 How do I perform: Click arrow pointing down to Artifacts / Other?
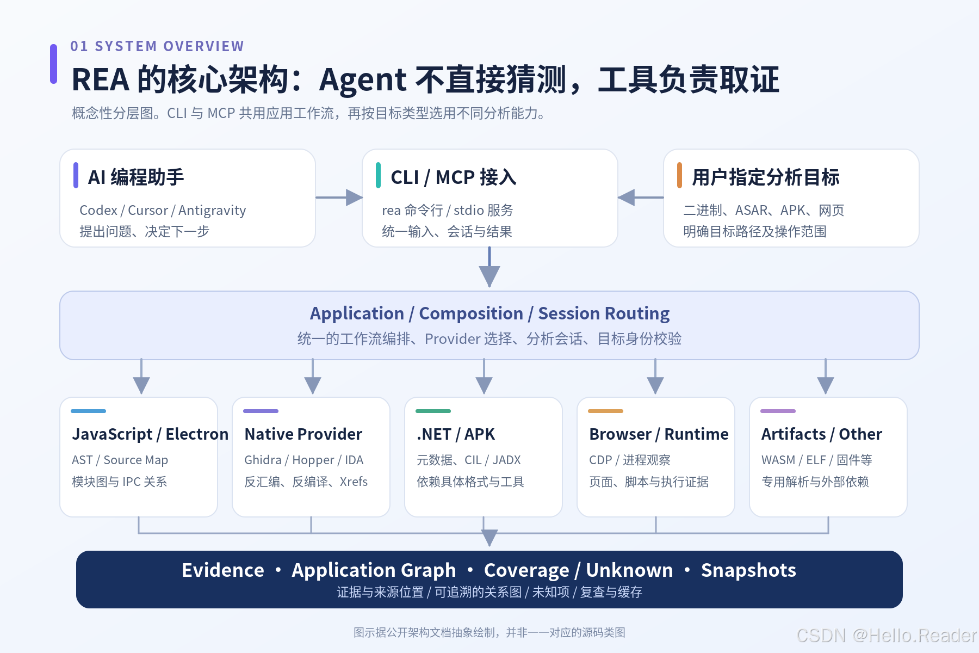click(x=826, y=377)
